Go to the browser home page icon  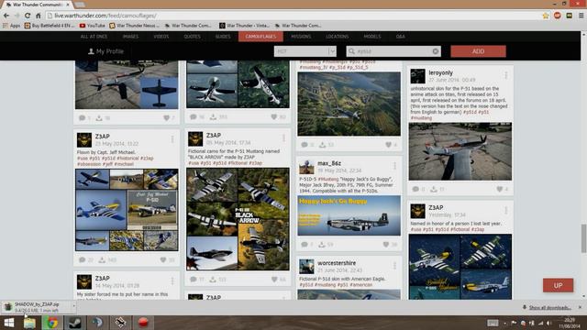point(39,16)
